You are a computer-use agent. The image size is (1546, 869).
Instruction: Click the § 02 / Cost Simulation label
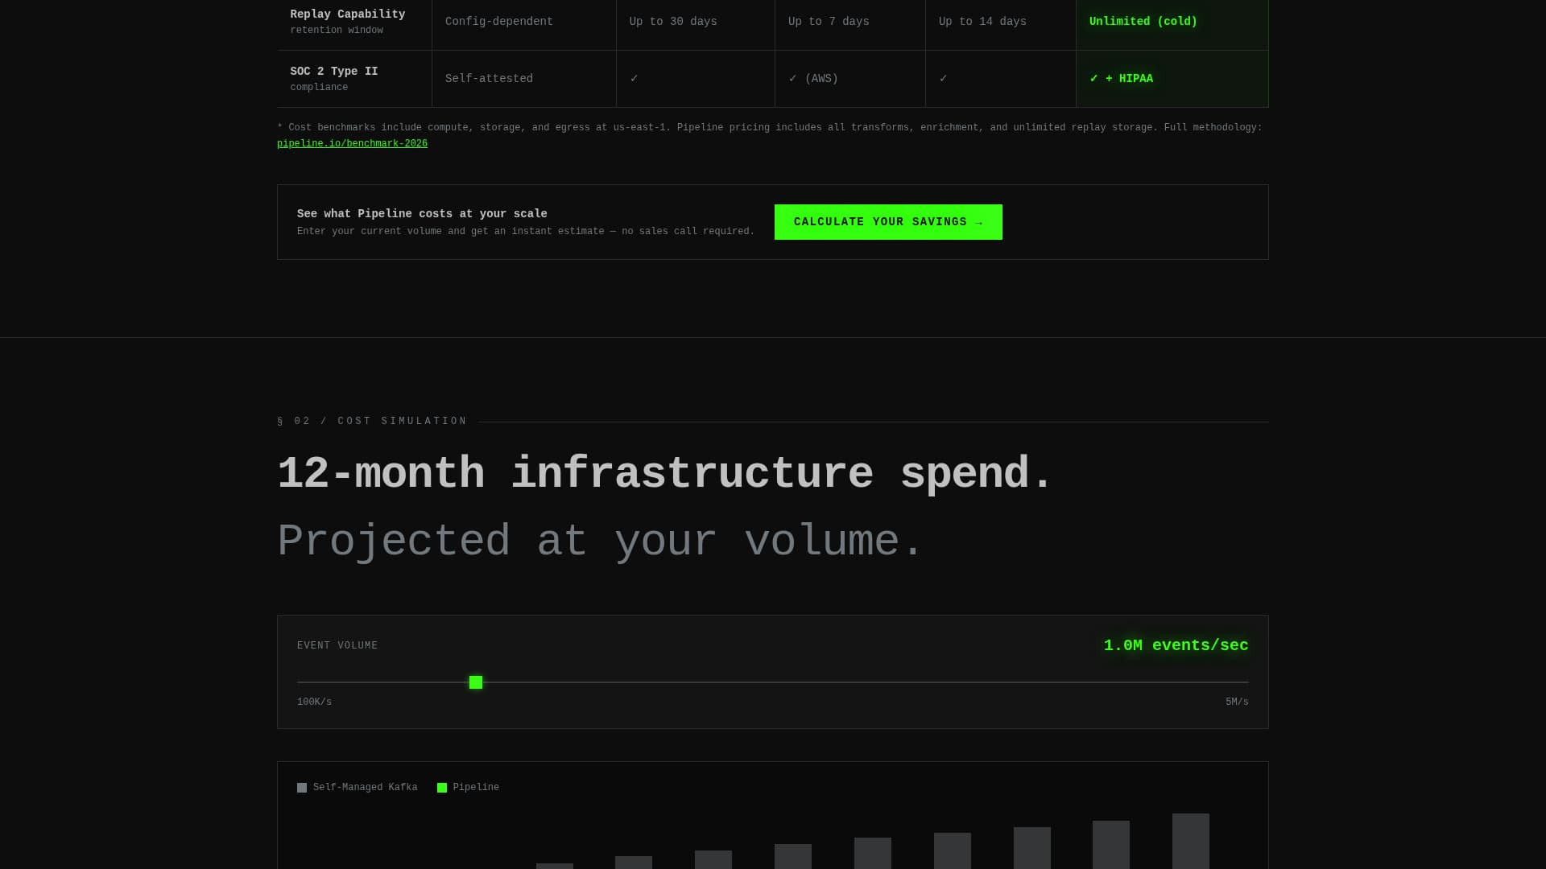tap(372, 422)
